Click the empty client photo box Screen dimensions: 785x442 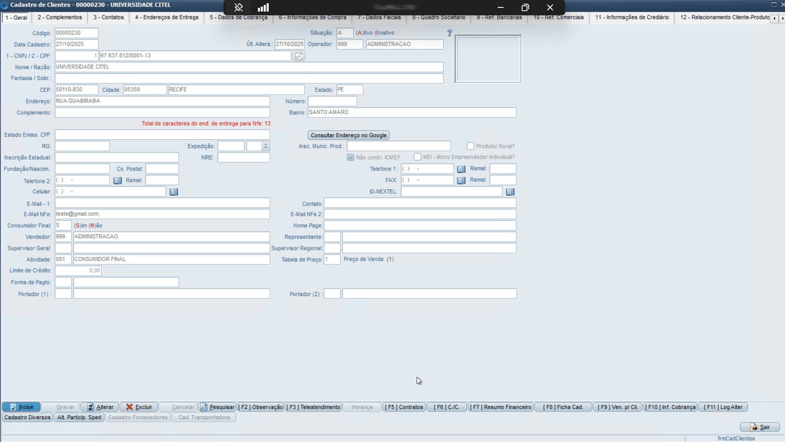pyautogui.click(x=488, y=59)
